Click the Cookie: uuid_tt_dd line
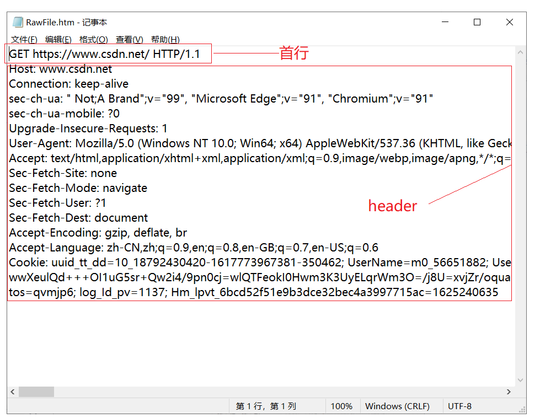Viewport: 540px width, 418px height. 260,262
